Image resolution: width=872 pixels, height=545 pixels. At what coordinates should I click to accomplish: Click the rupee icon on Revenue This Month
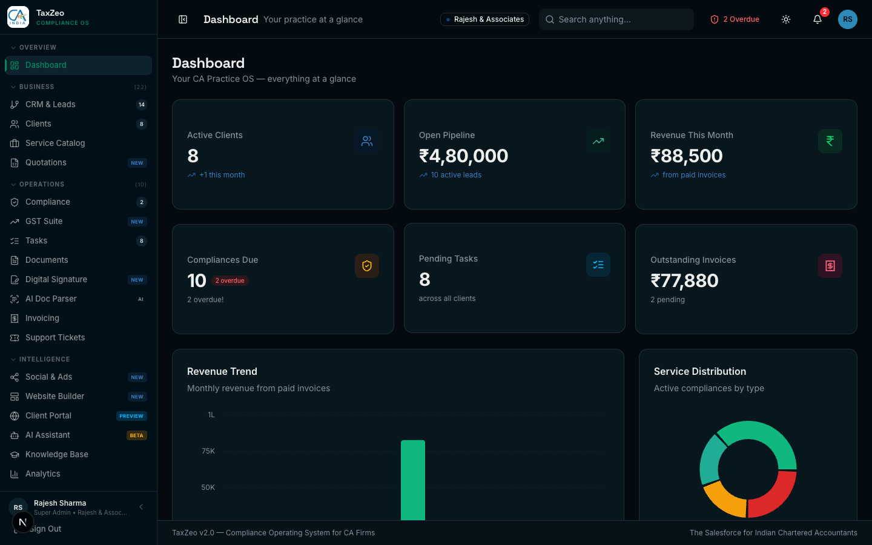pos(830,141)
